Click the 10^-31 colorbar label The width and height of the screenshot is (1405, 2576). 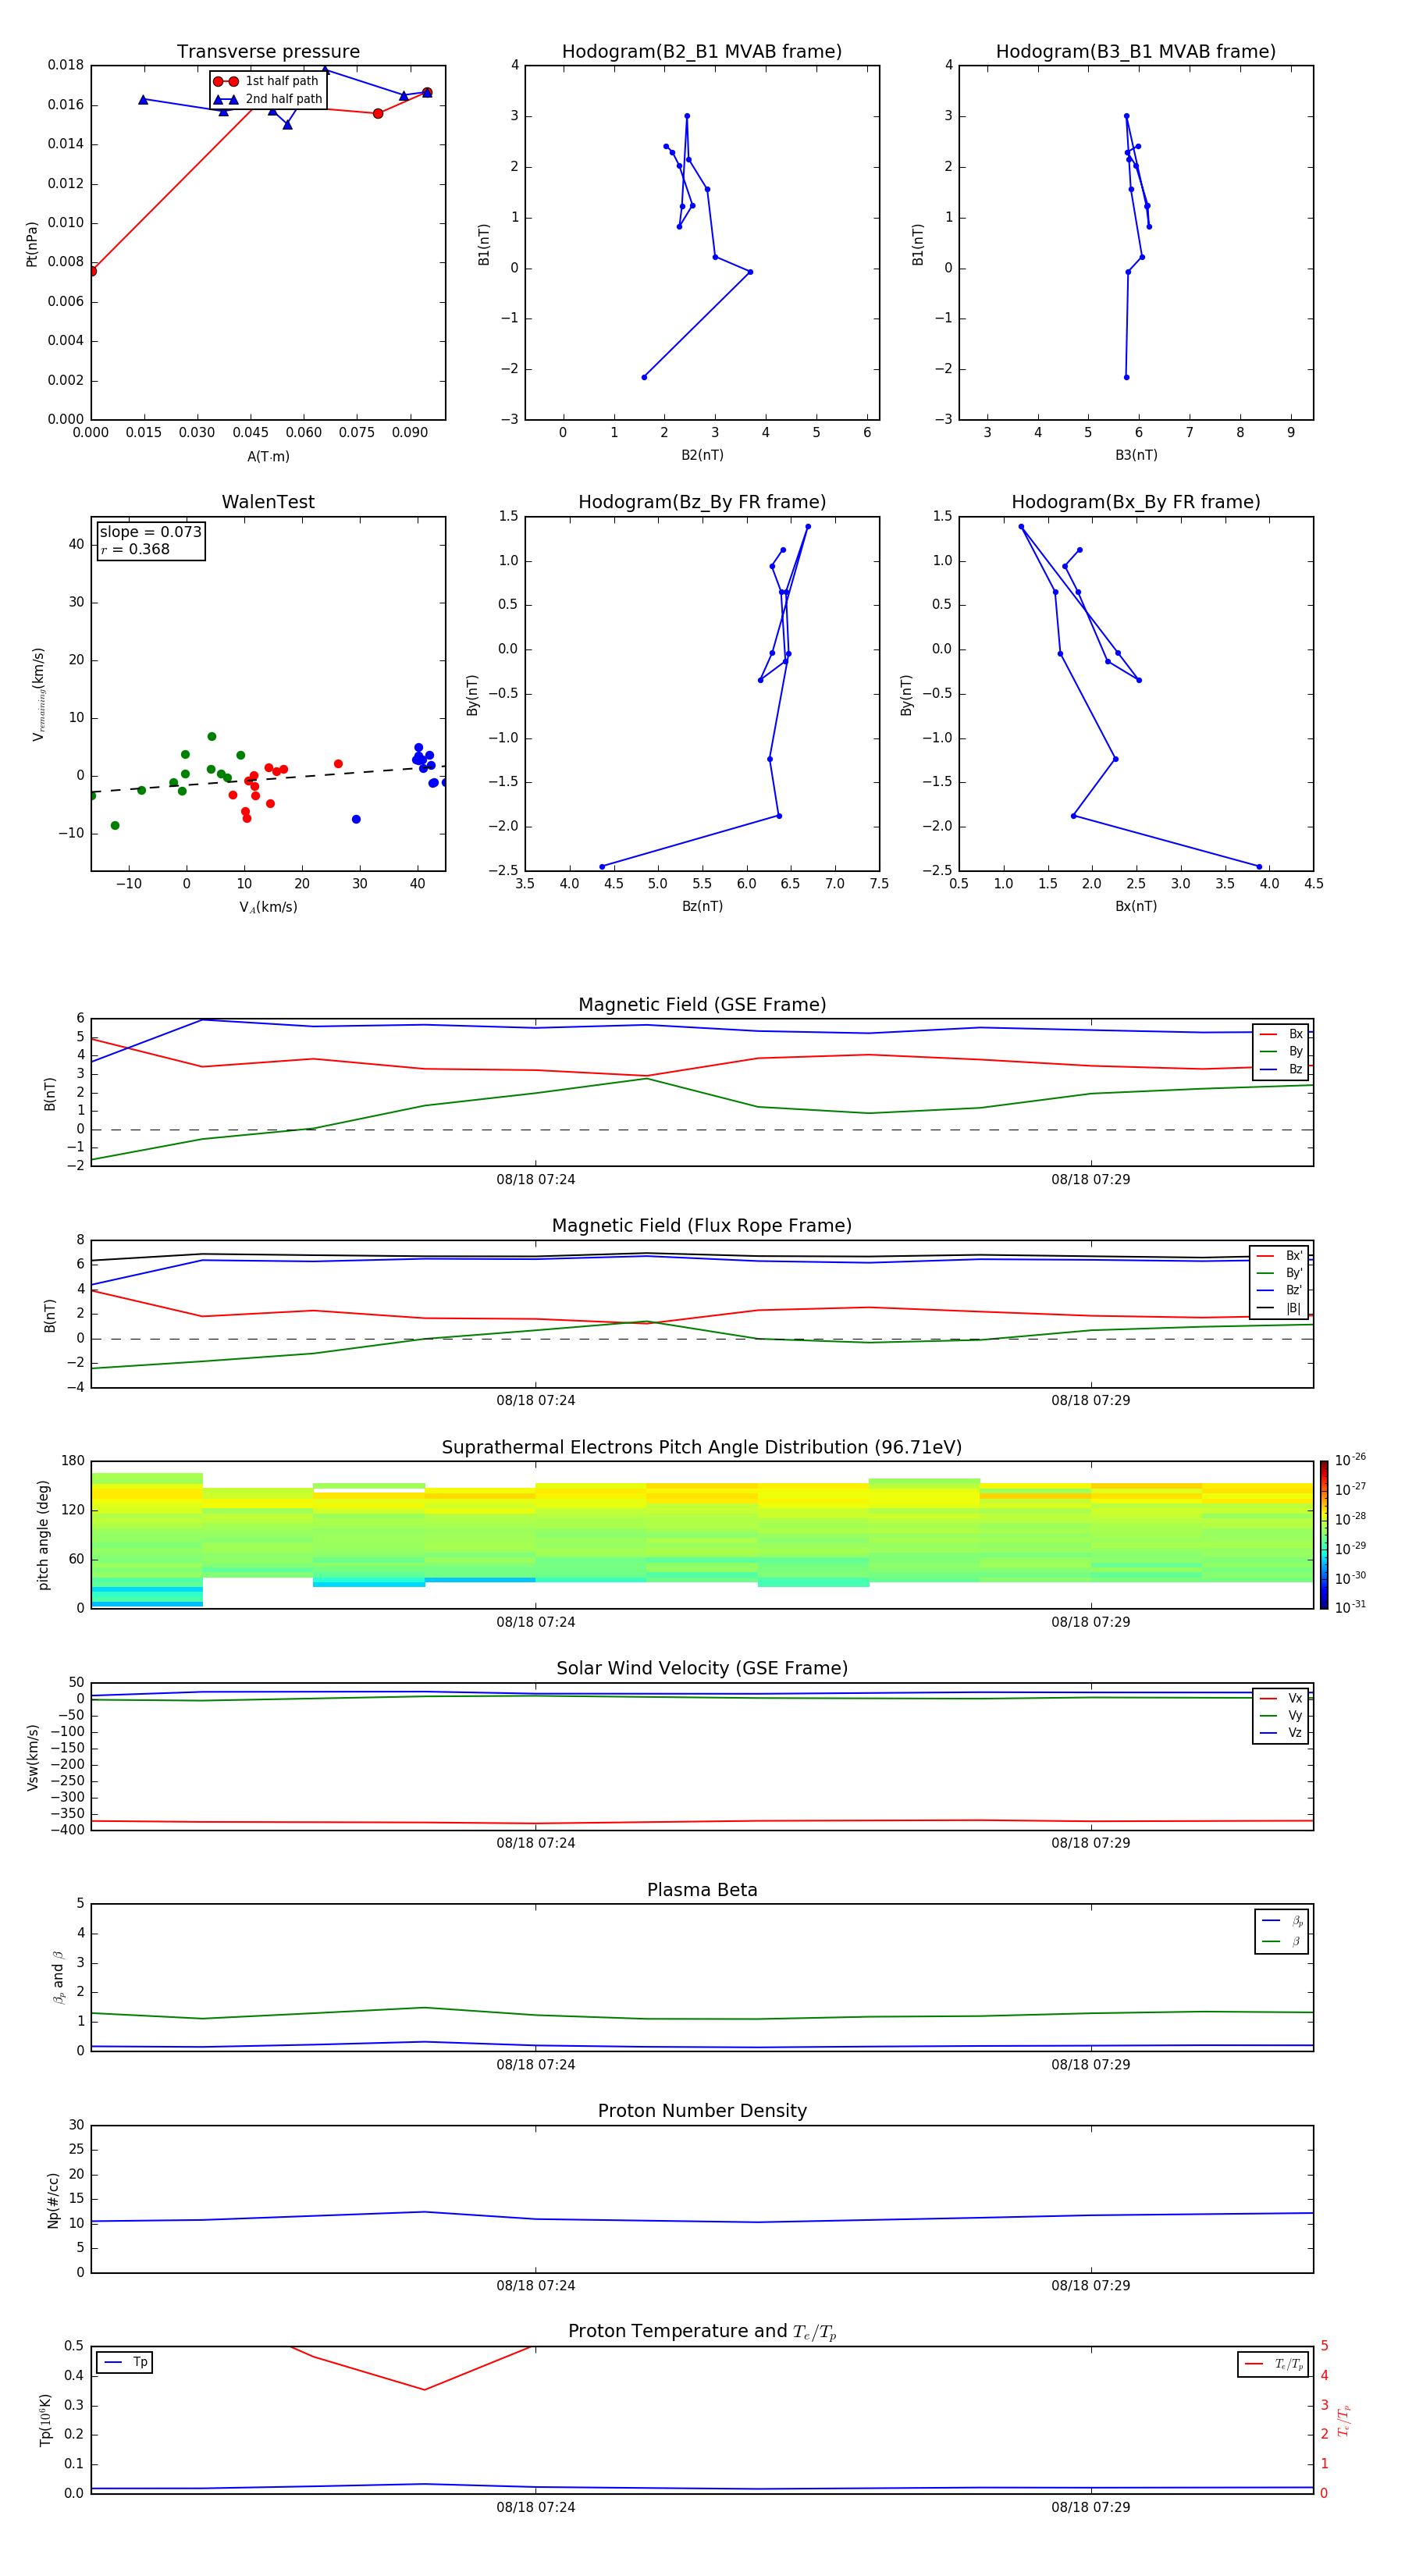click(x=1350, y=1607)
